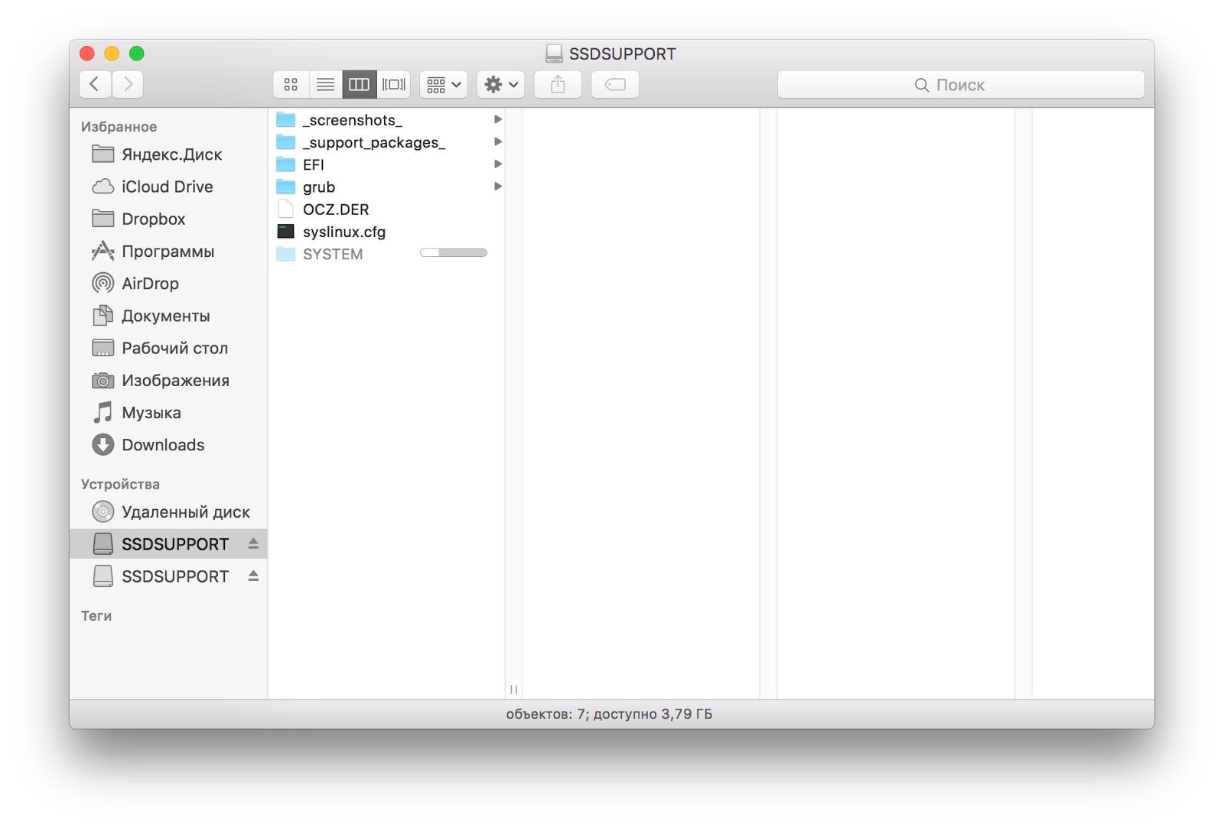Click the Избранное sidebar heading

pyautogui.click(x=119, y=127)
